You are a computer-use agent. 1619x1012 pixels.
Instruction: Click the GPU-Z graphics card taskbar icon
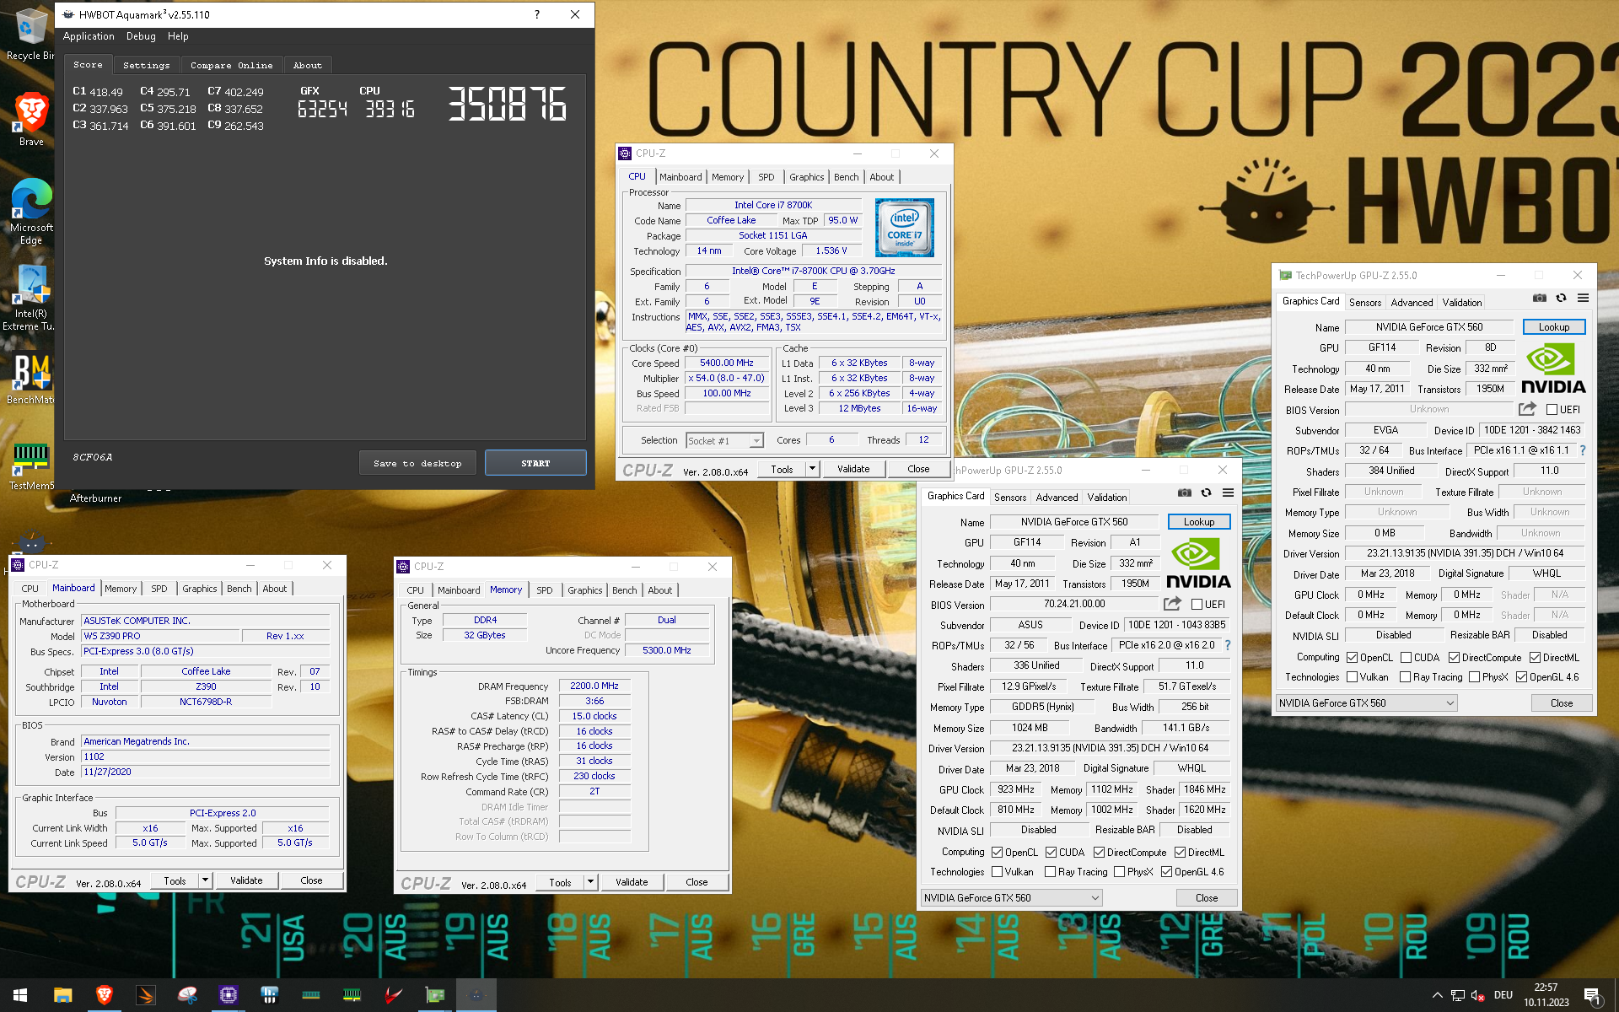[435, 995]
